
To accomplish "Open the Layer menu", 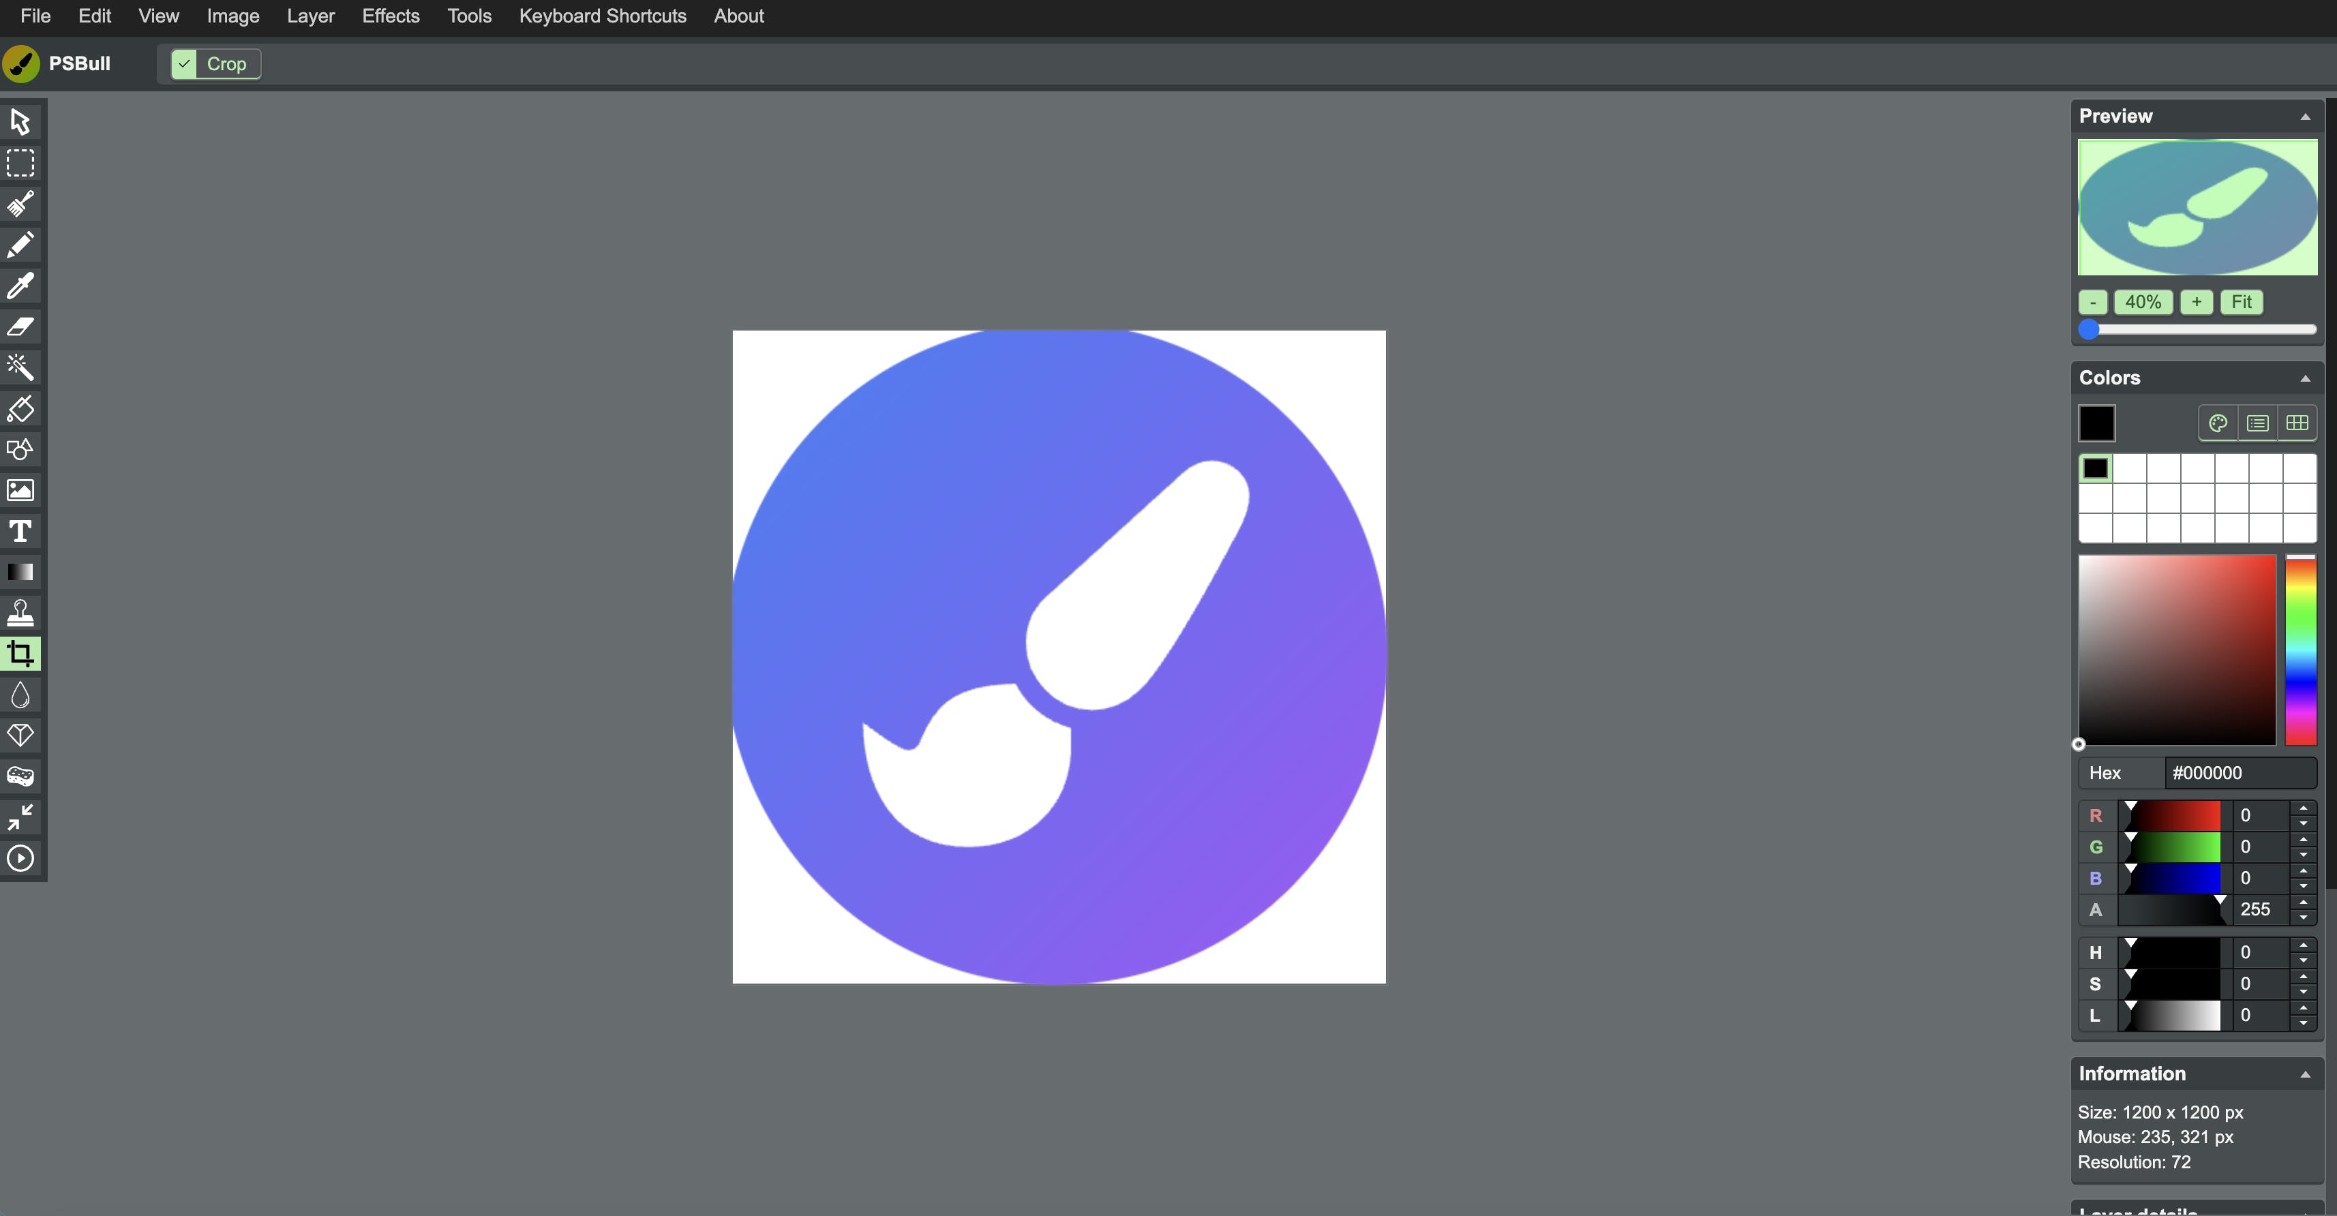I will pyautogui.click(x=310, y=16).
